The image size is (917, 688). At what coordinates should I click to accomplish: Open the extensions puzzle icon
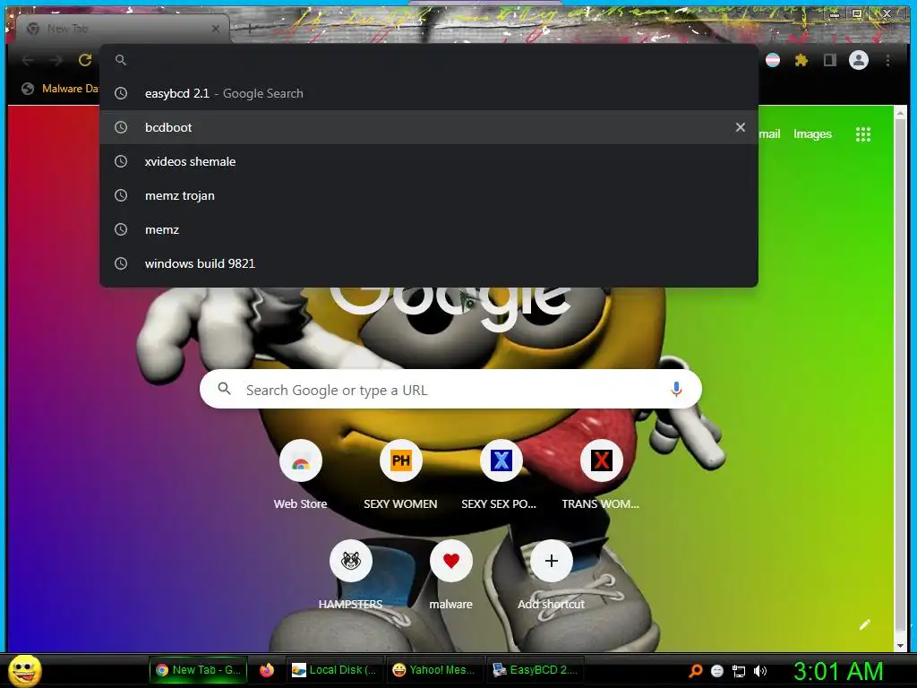coord(801,60)
